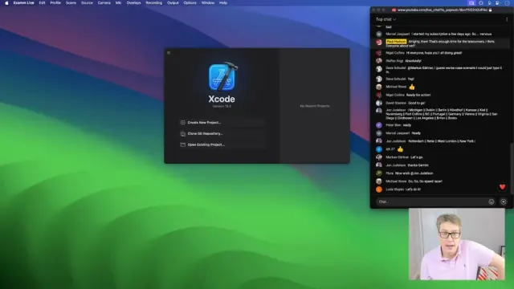Open the Output menu
The image size is (514, 289).
(173, 3)
